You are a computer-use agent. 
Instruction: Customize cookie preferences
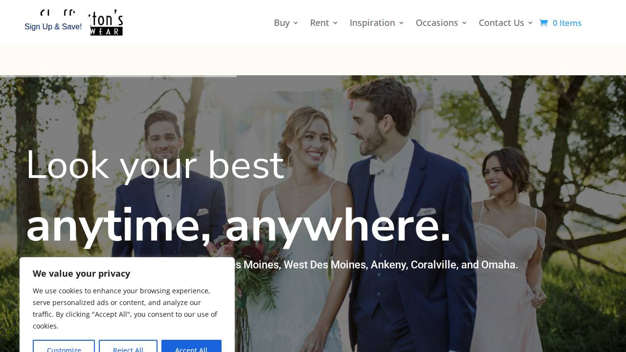coord(64,346)
